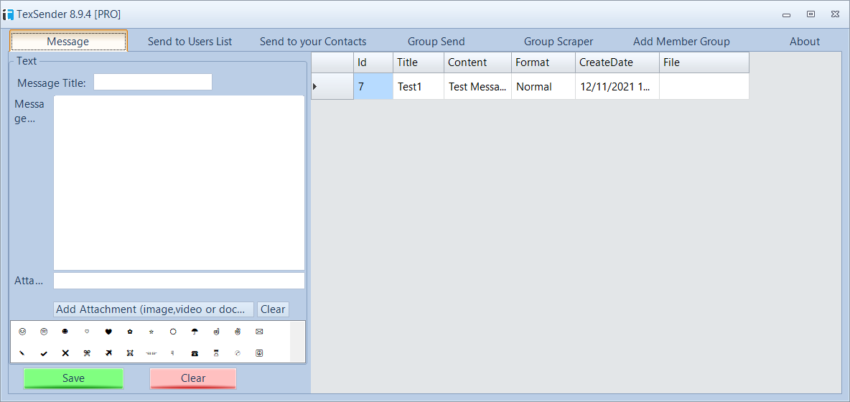
Task: Go to the Group Send tab
Action: point(436,41)
